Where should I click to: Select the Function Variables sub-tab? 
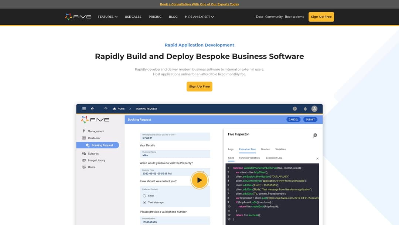(249, 158)
